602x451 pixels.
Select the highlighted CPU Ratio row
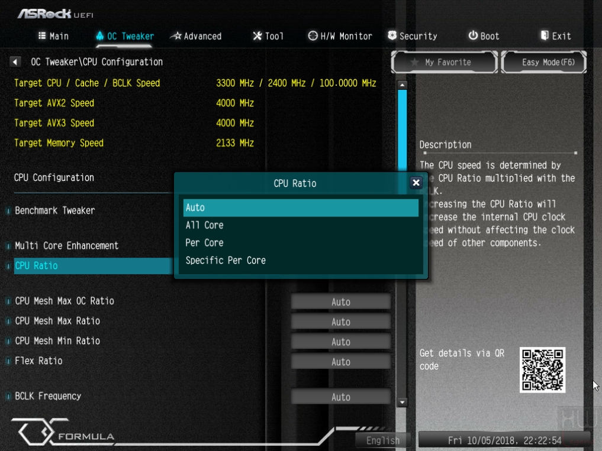[x=94, y=266]
